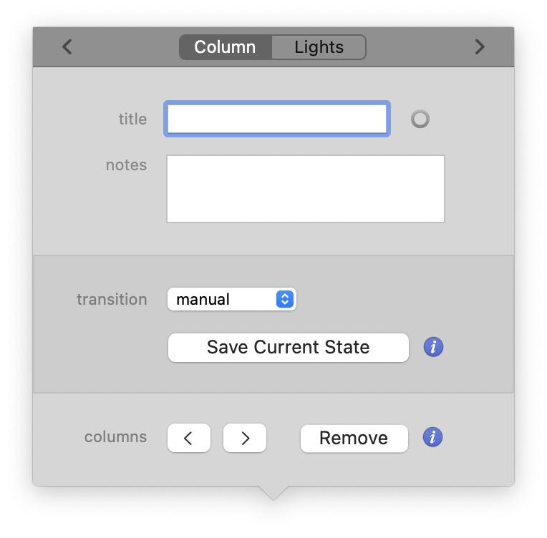The height and width of the screenshot is (538, 547).
Task: Move column left with the columns arrow button
Action: pyautogui.click(x=189, y=438)
